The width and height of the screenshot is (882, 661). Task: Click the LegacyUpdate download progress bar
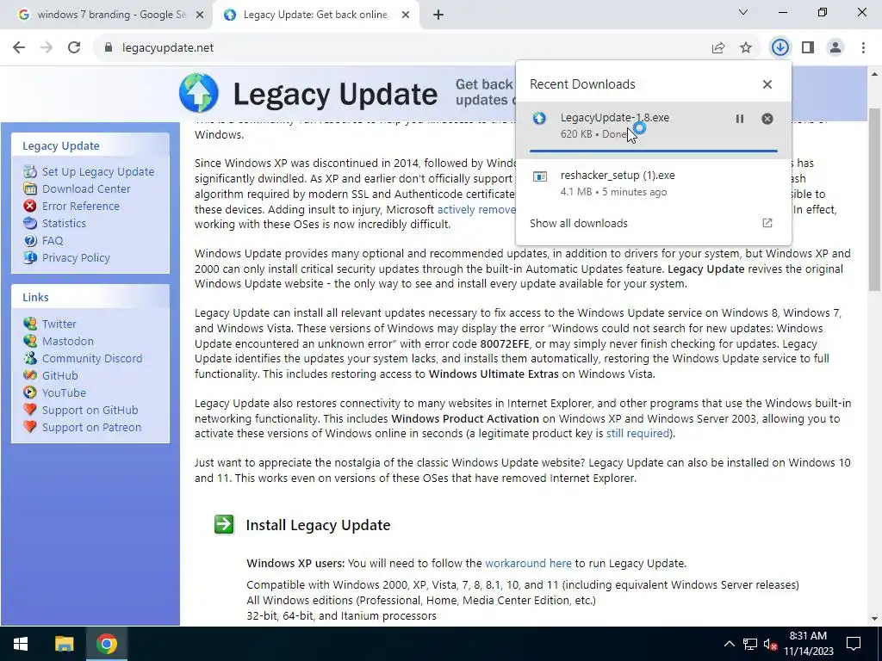[653, 151]
